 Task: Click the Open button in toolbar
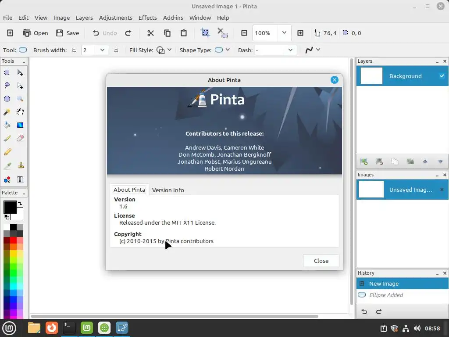tap(36, 33)
